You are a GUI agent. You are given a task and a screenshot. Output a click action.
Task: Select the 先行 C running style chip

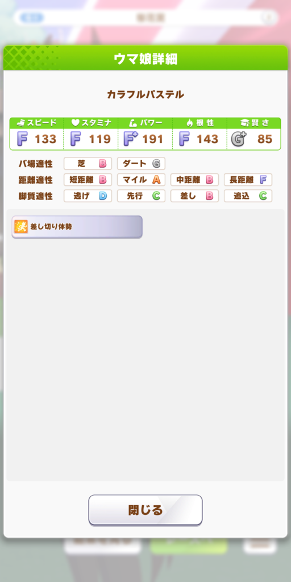141,196
